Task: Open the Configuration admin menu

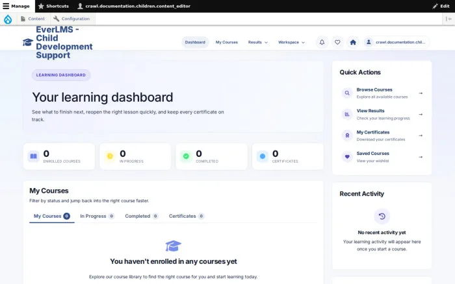Action: 71,19
